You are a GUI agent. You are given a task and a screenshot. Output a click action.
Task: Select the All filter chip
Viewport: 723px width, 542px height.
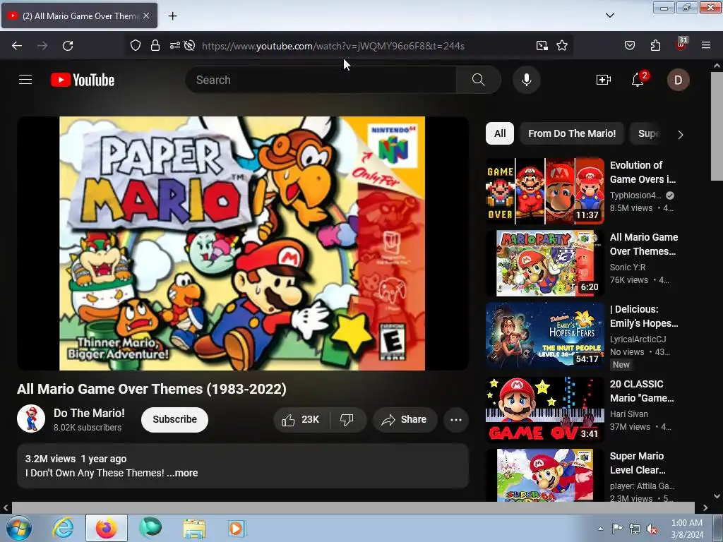click(x=500, y=133)
